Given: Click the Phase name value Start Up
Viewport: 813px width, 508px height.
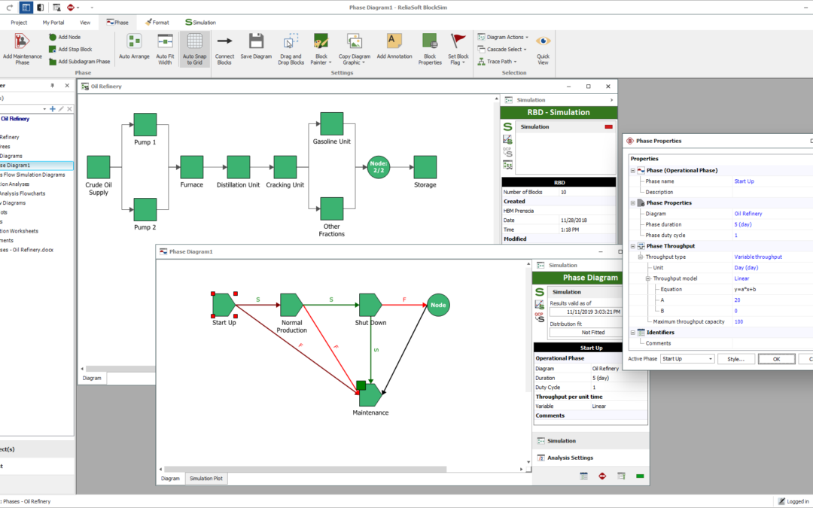Looking at the screenshot, I should click(744, 181).
